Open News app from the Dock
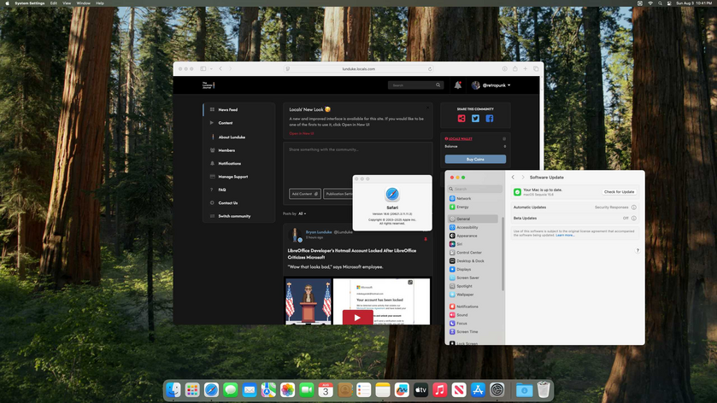Screen dimensions: 717x403 click(x=459, y=389)
